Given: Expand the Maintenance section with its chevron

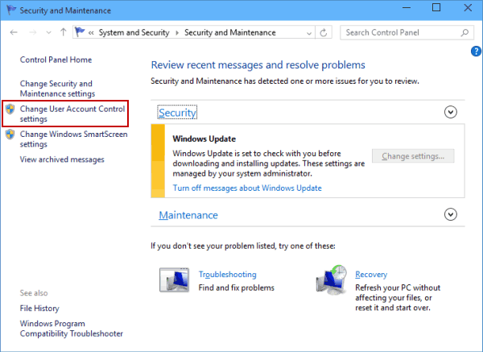Looking at the screenshot, I should (450, 214).
